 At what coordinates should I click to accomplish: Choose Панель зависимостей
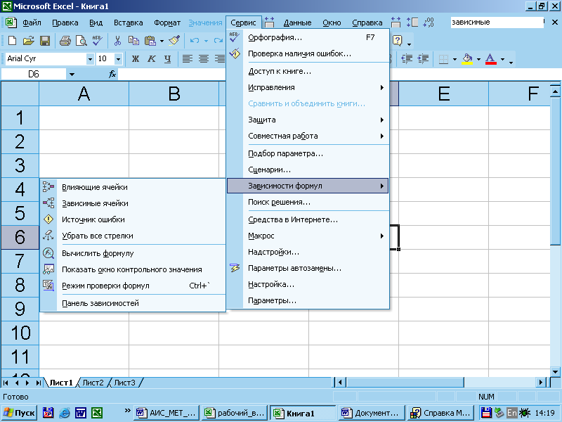click(x=133, y=303)
